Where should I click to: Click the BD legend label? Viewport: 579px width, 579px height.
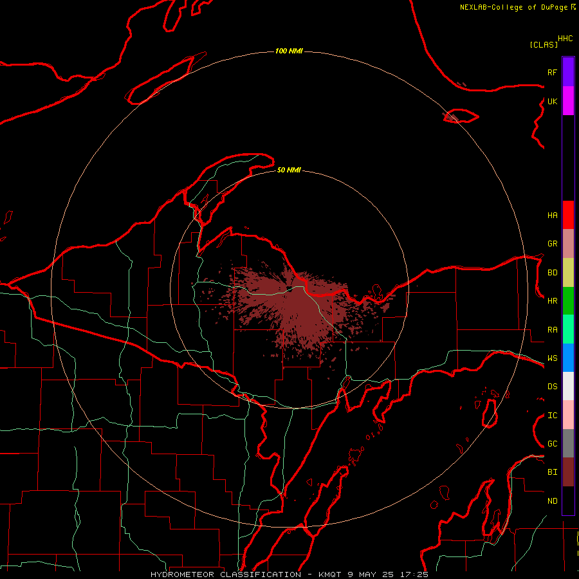553,273
